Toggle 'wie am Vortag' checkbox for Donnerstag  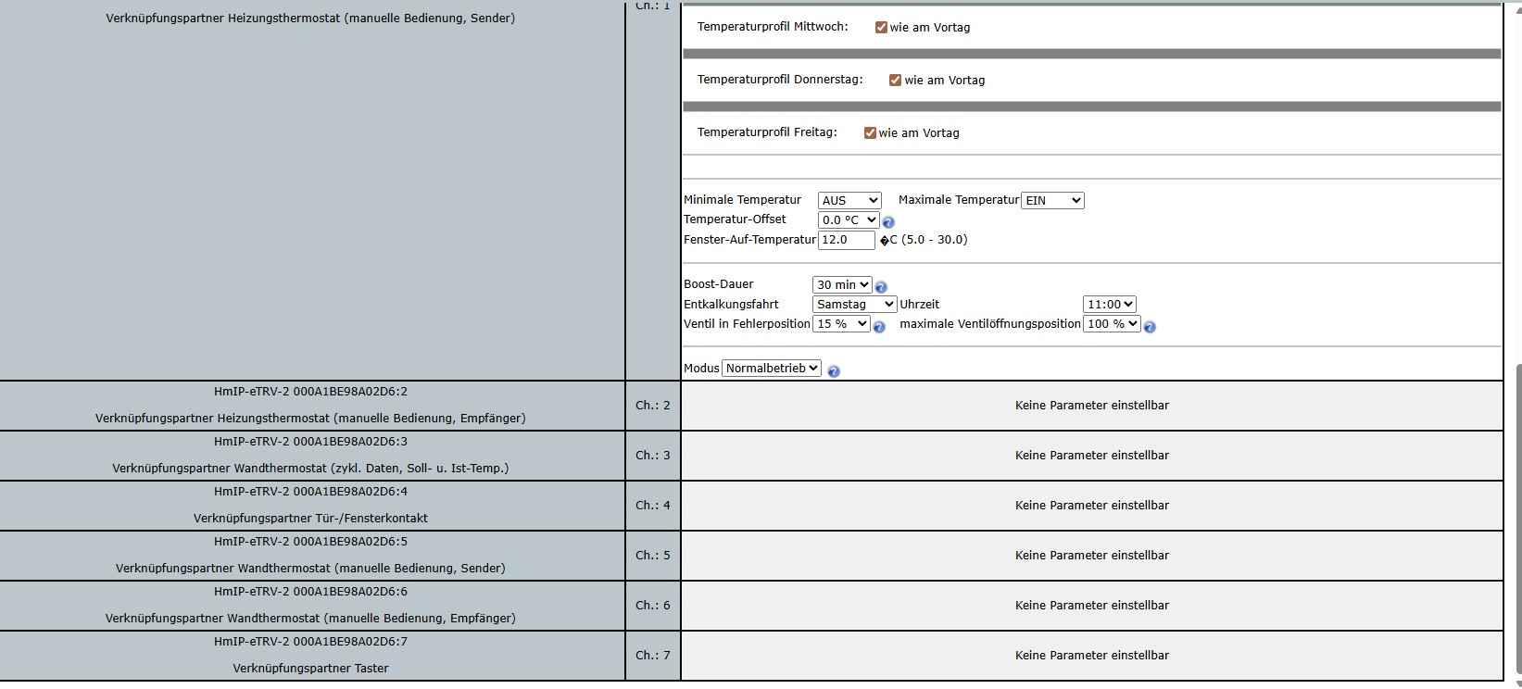895,81
